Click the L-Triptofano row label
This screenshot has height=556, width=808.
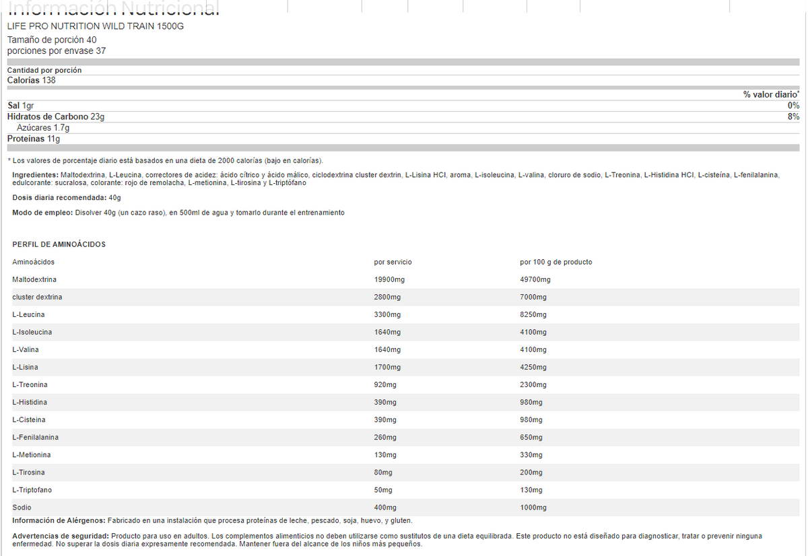point(32,489)
